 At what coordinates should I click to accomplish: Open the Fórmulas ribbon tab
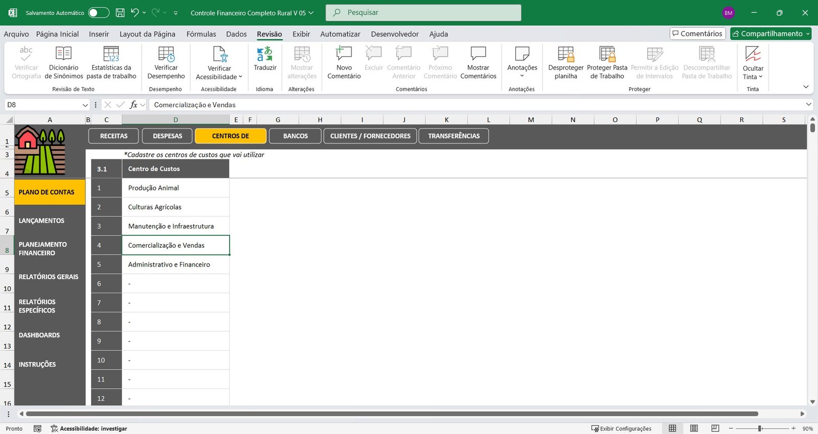pos(201,34)
